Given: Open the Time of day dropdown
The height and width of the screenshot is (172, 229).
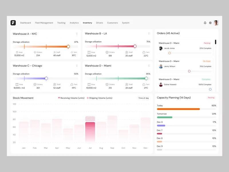Looking at the screenshot, I should pyautogui.click(x=144, y=98).
